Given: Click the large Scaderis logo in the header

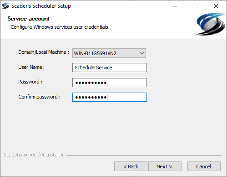Looking at the screenshot, I should click(x=211, y=24).
